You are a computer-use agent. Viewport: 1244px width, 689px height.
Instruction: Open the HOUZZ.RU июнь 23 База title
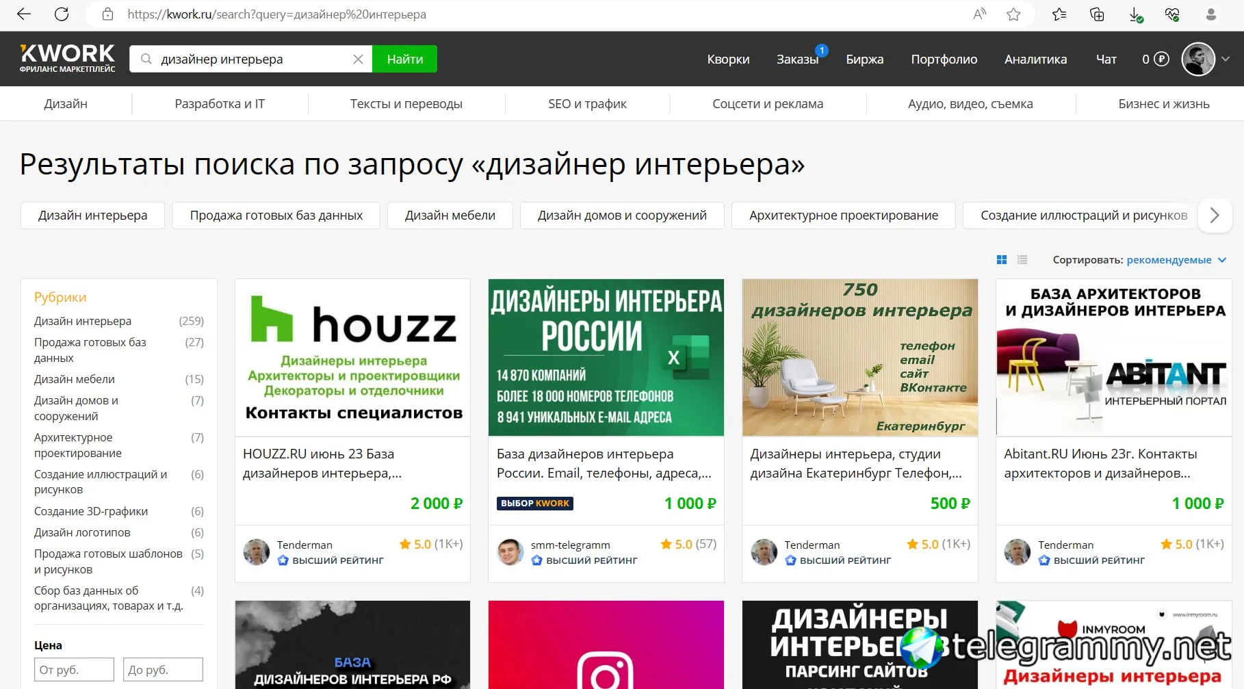[322, 463]
